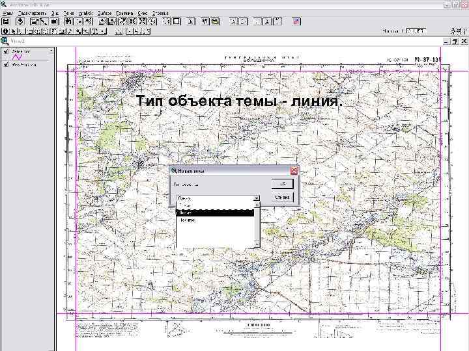Image resolution: width=469 pixels, height=351 pixels.
Task: Select the Draw Point tool
Action: click(103, 31)
